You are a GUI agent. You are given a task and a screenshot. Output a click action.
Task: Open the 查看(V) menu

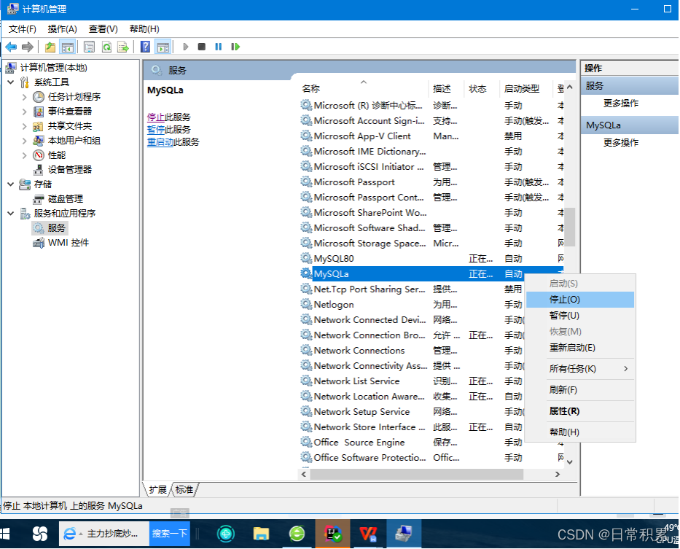coord(103,29)
